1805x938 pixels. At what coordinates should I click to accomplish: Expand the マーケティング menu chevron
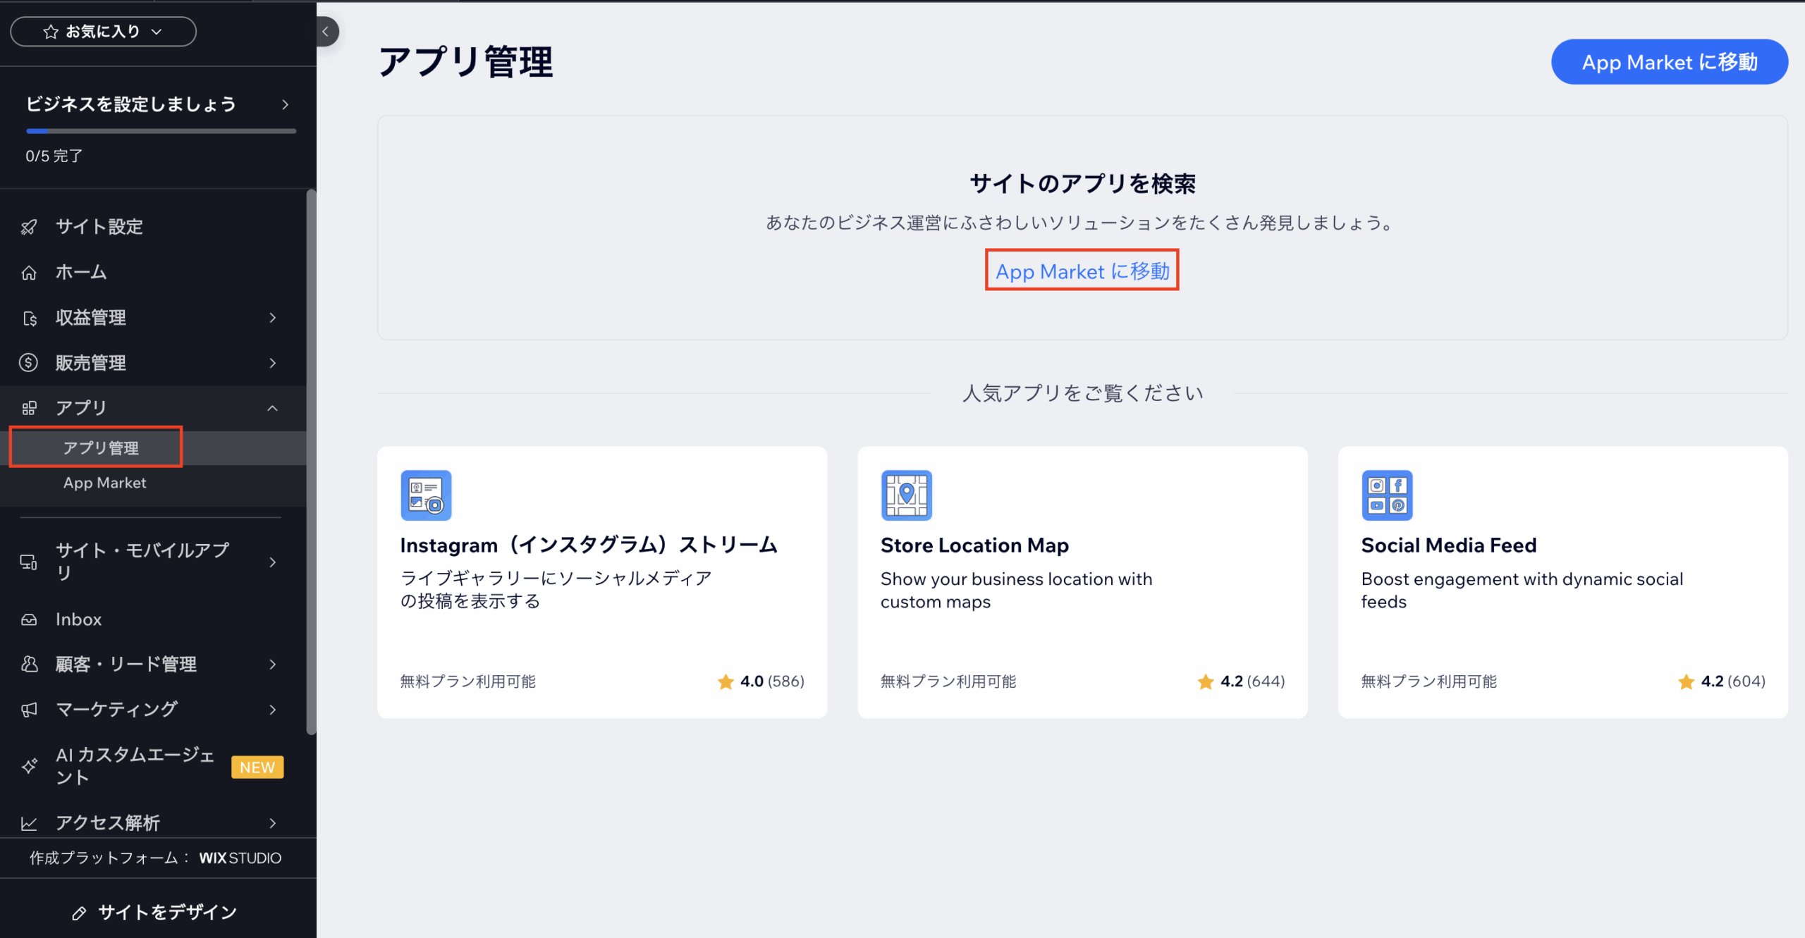click(273, 710)
